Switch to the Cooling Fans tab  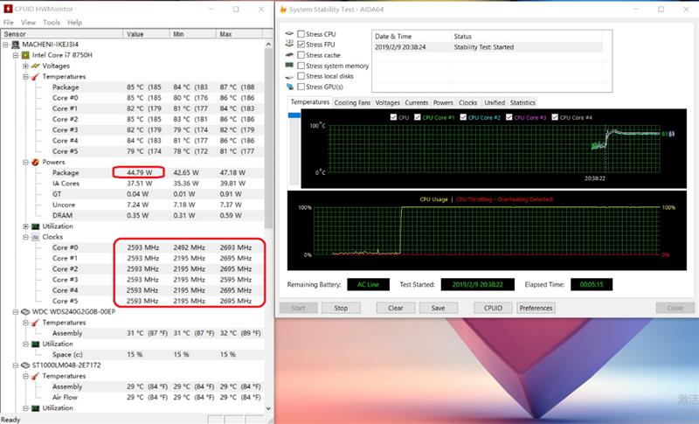coord(352,102)
